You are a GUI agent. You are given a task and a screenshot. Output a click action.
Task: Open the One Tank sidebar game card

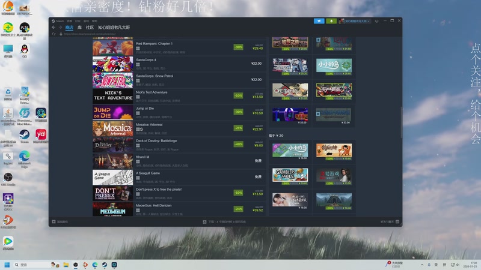coord(290,91)
